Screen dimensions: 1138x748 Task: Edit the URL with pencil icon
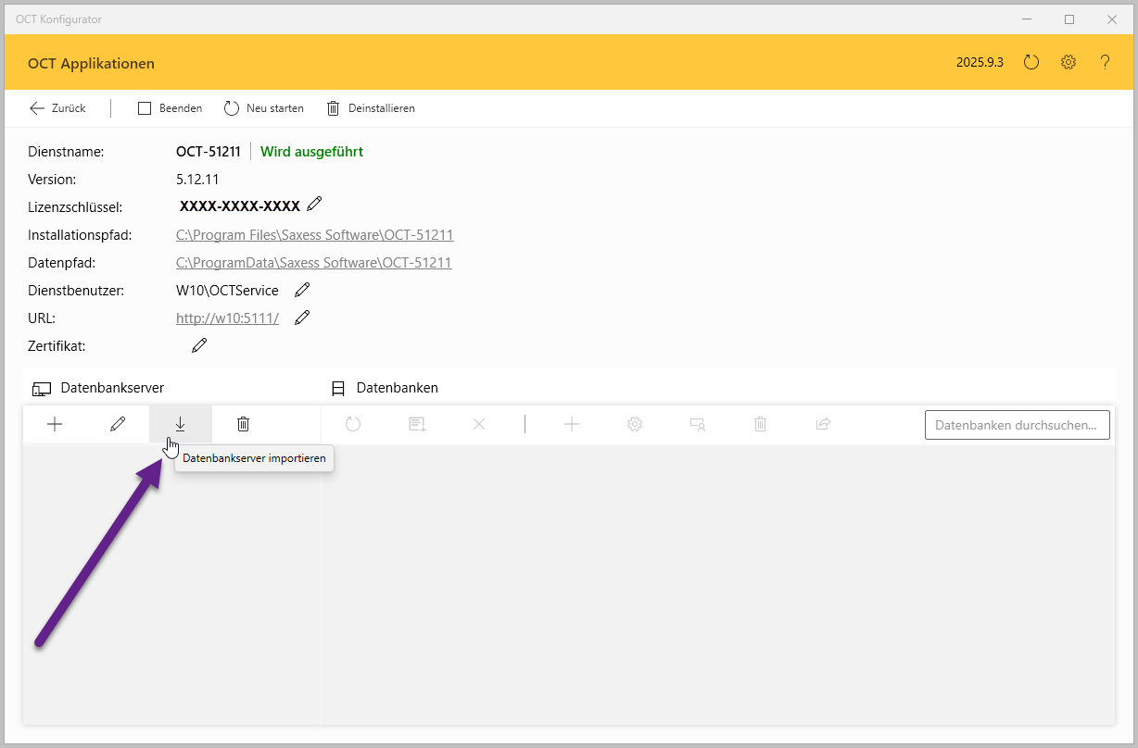(302, 318)
